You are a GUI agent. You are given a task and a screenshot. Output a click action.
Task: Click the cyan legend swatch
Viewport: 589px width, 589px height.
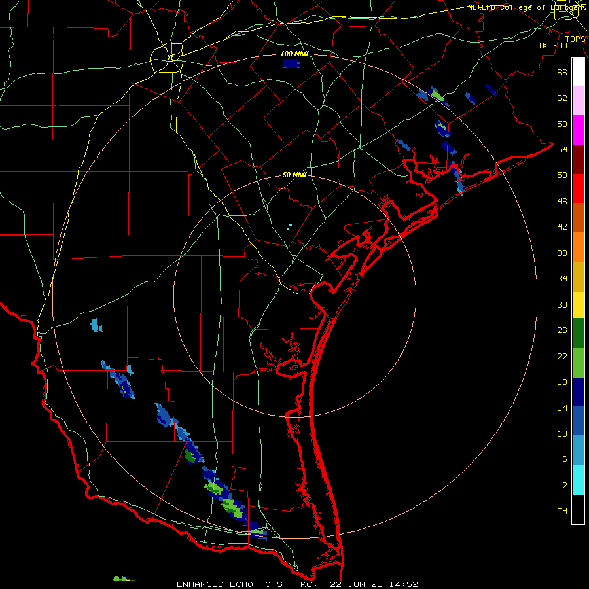tap(578, 480)
